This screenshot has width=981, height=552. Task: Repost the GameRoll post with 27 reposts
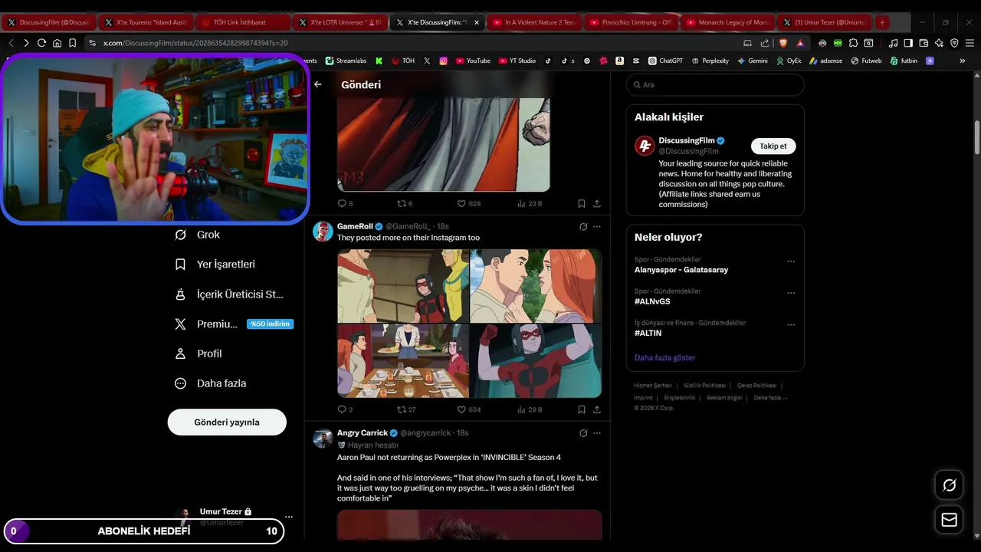(x=406, y=409)
